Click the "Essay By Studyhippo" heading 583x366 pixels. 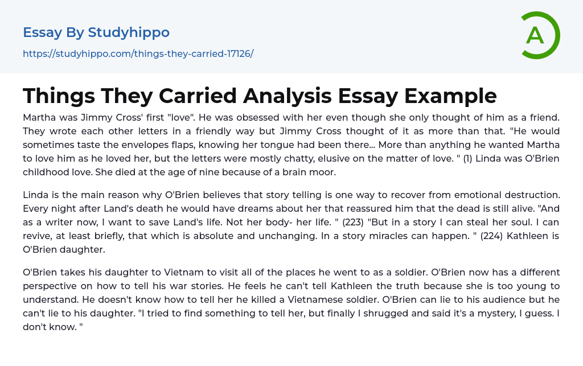coord(96,32)
